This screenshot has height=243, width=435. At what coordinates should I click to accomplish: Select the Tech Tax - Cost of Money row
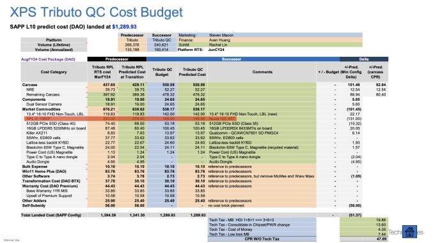262,230
